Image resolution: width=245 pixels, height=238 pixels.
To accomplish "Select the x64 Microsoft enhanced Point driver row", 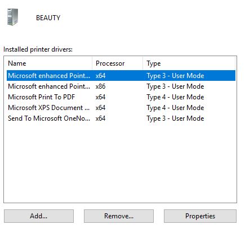I will (x=121, y=76).
